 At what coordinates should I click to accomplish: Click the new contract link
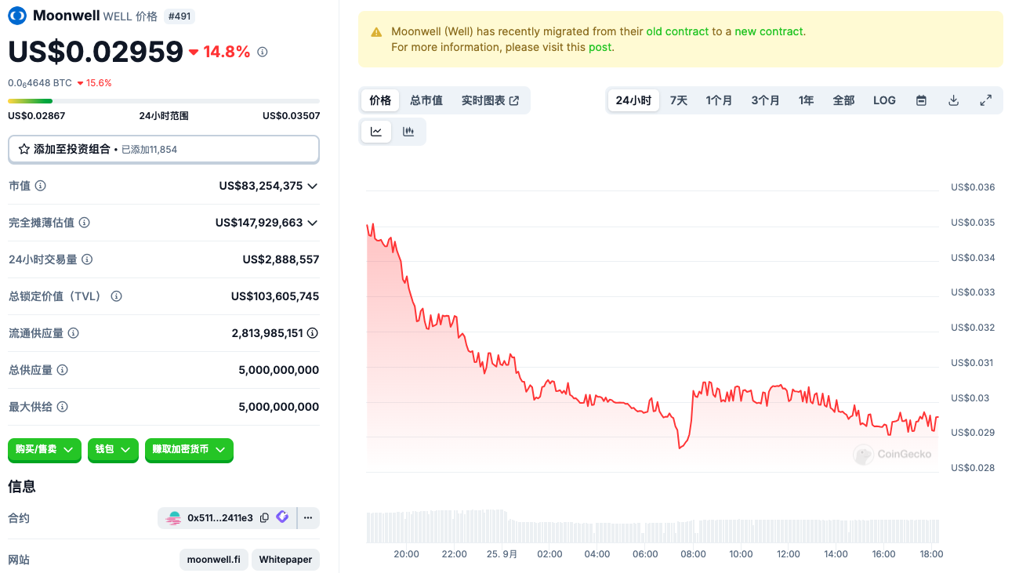click(768, 32)
